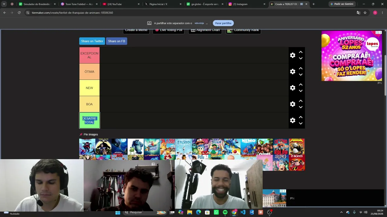Pick the Os Incríveis poster
387x217 pixels.
pos(297,163)
